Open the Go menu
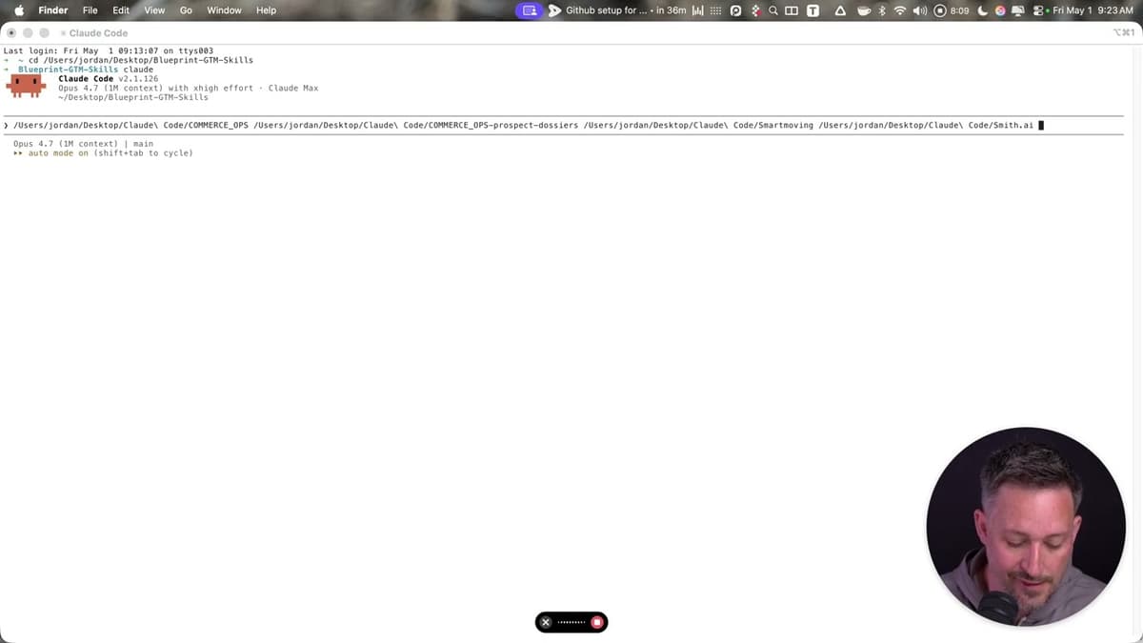The image size is (1143, 643). 186,10
